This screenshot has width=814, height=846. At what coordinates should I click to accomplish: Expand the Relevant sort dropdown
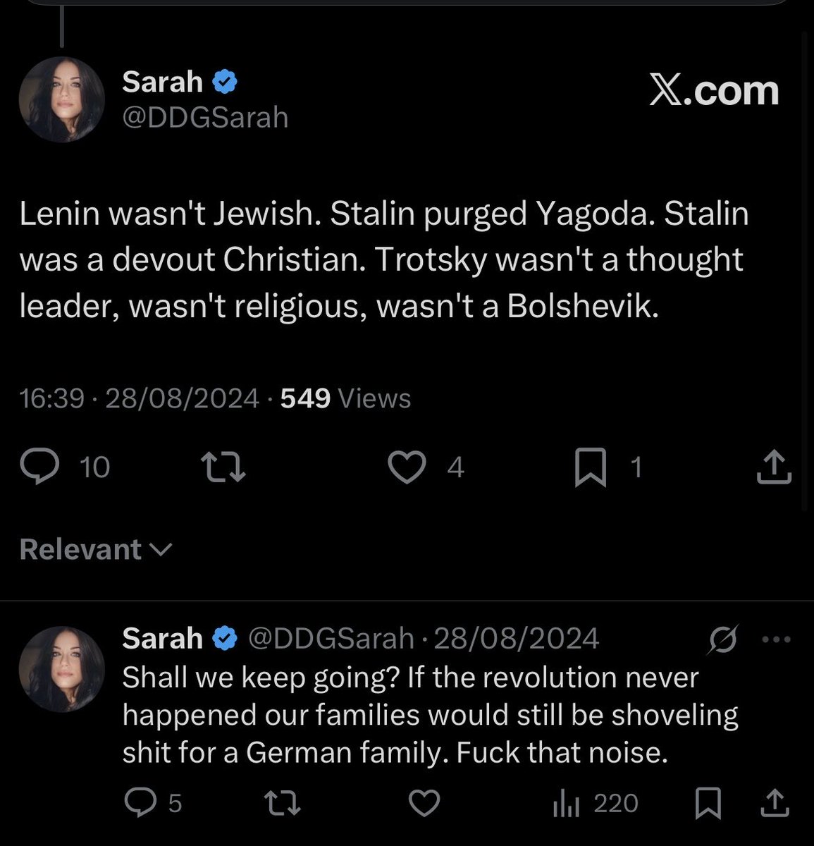(x=95, y=549)
